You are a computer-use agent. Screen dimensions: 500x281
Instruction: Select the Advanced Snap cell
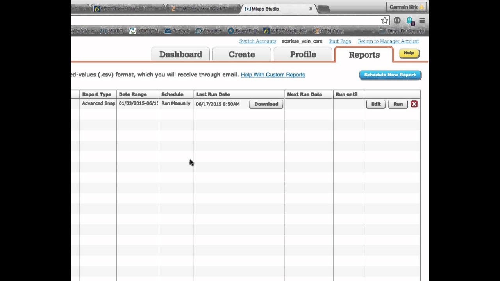click(98, 103)
